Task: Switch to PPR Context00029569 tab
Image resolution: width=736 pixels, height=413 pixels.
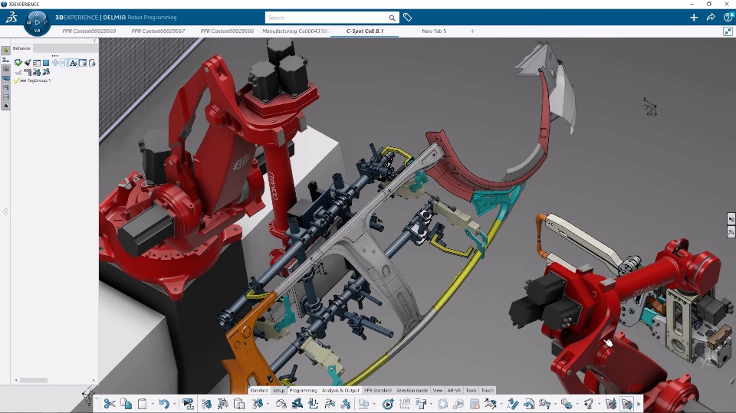Action: [89, 31]
